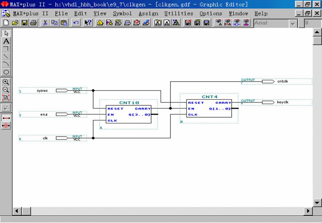The image size is (322, 223).
Task: Click the last eye search icon in toolbar
Action: click(x=246, y=23)
